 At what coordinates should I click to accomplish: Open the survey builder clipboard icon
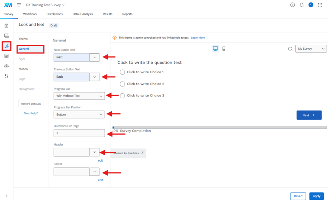click(x=6, y=26)
